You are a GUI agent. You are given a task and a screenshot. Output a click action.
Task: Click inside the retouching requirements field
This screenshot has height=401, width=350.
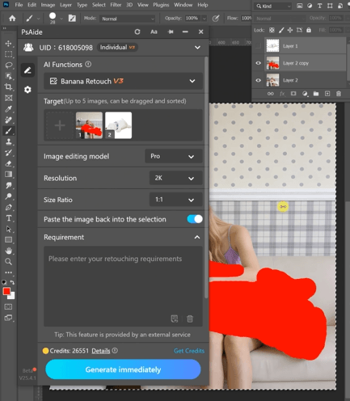(x=123, y=286)
